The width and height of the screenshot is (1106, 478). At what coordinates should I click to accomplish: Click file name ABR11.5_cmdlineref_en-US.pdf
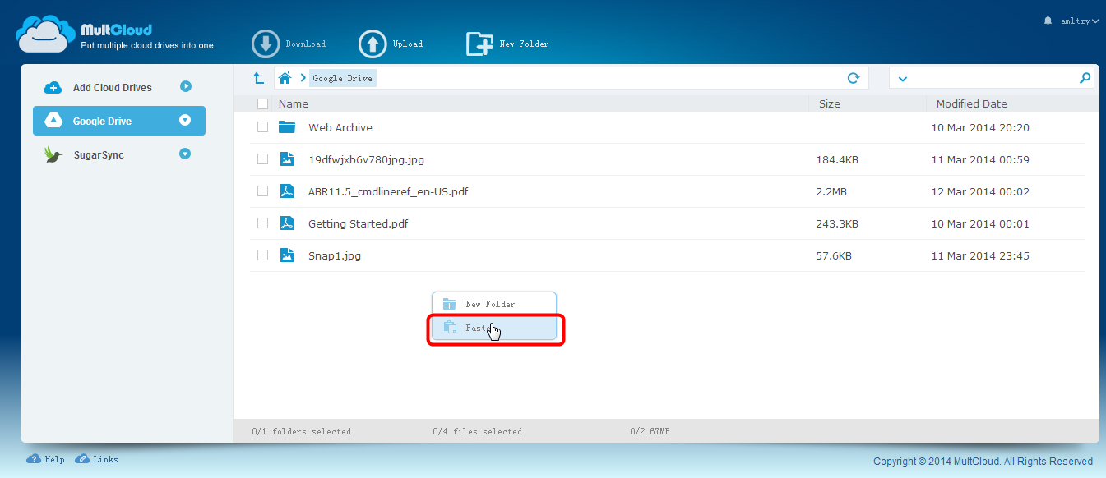388,191
